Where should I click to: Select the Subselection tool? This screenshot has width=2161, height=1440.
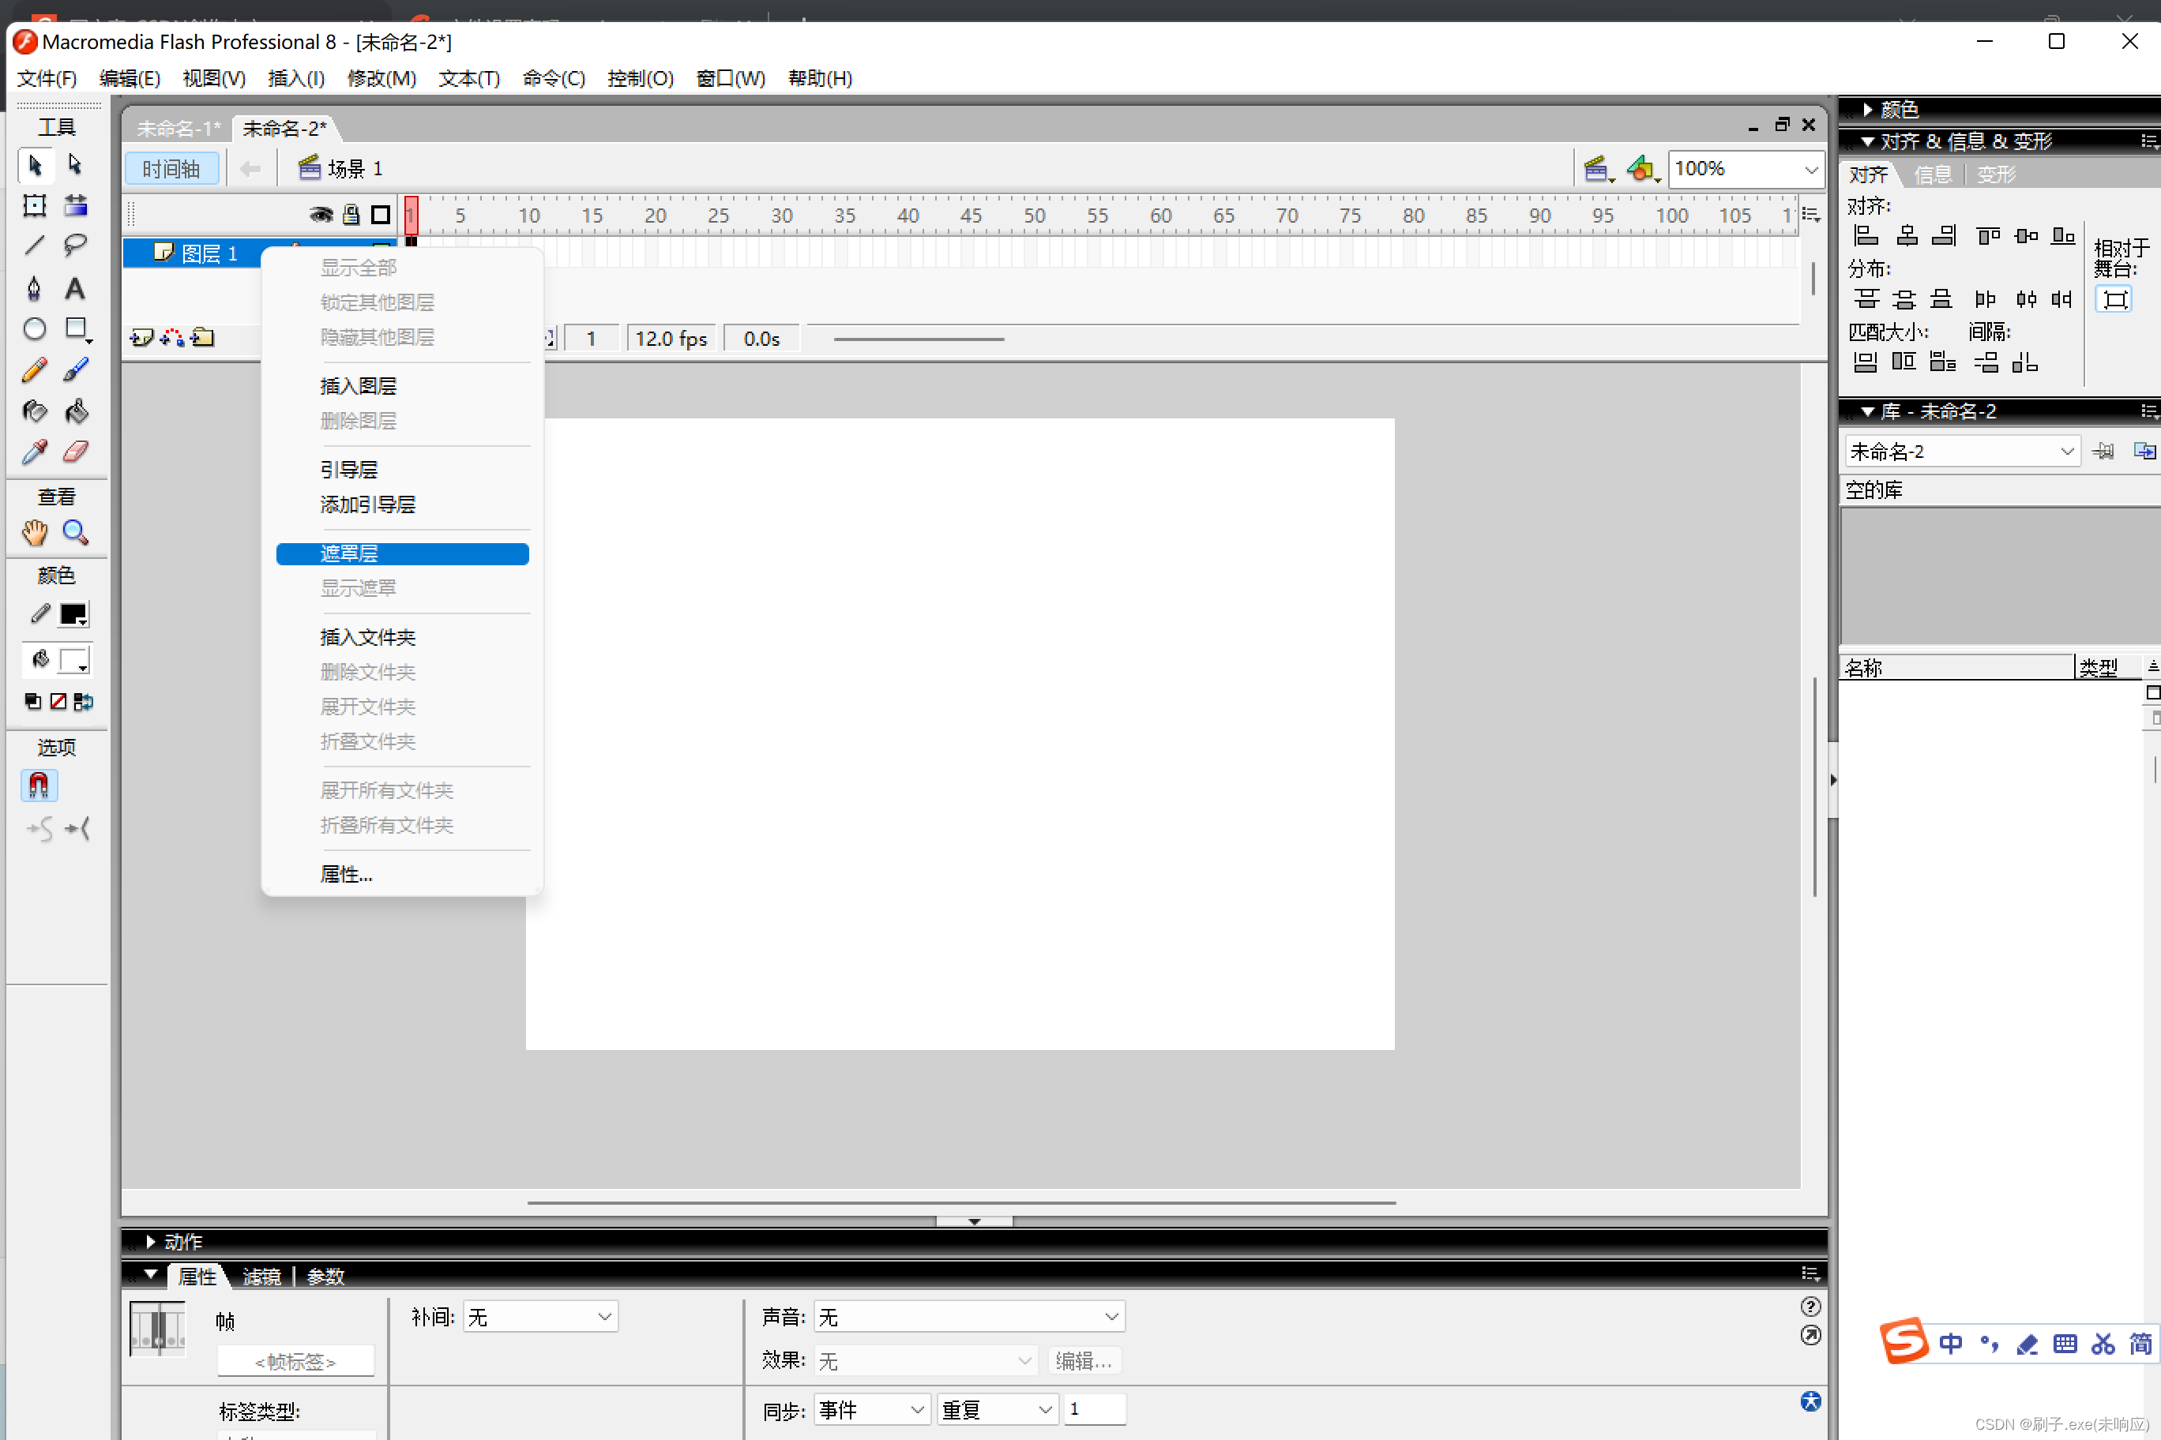click(77, 167)
